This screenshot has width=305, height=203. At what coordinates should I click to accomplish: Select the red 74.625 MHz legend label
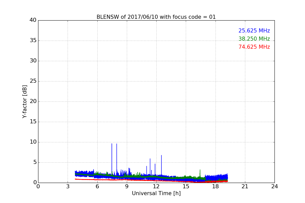point(254,47)
